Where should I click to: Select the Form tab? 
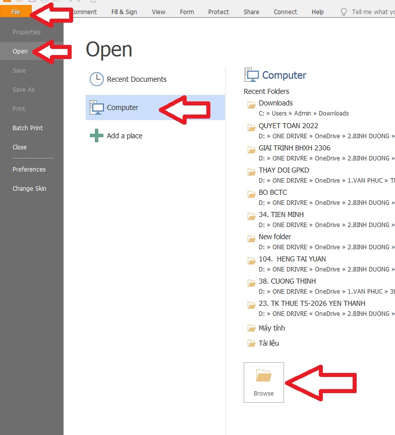pos(187,12)
